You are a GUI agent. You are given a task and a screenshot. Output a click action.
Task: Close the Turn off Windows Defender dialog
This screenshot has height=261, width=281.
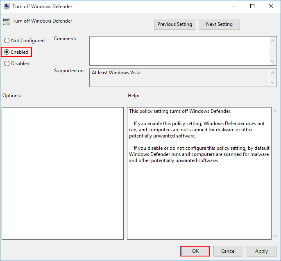271,6
